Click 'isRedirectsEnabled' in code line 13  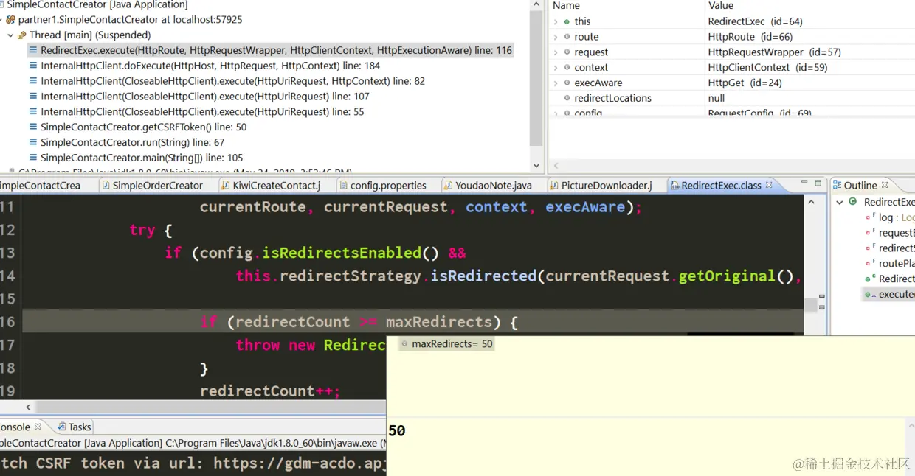(342, 253)
